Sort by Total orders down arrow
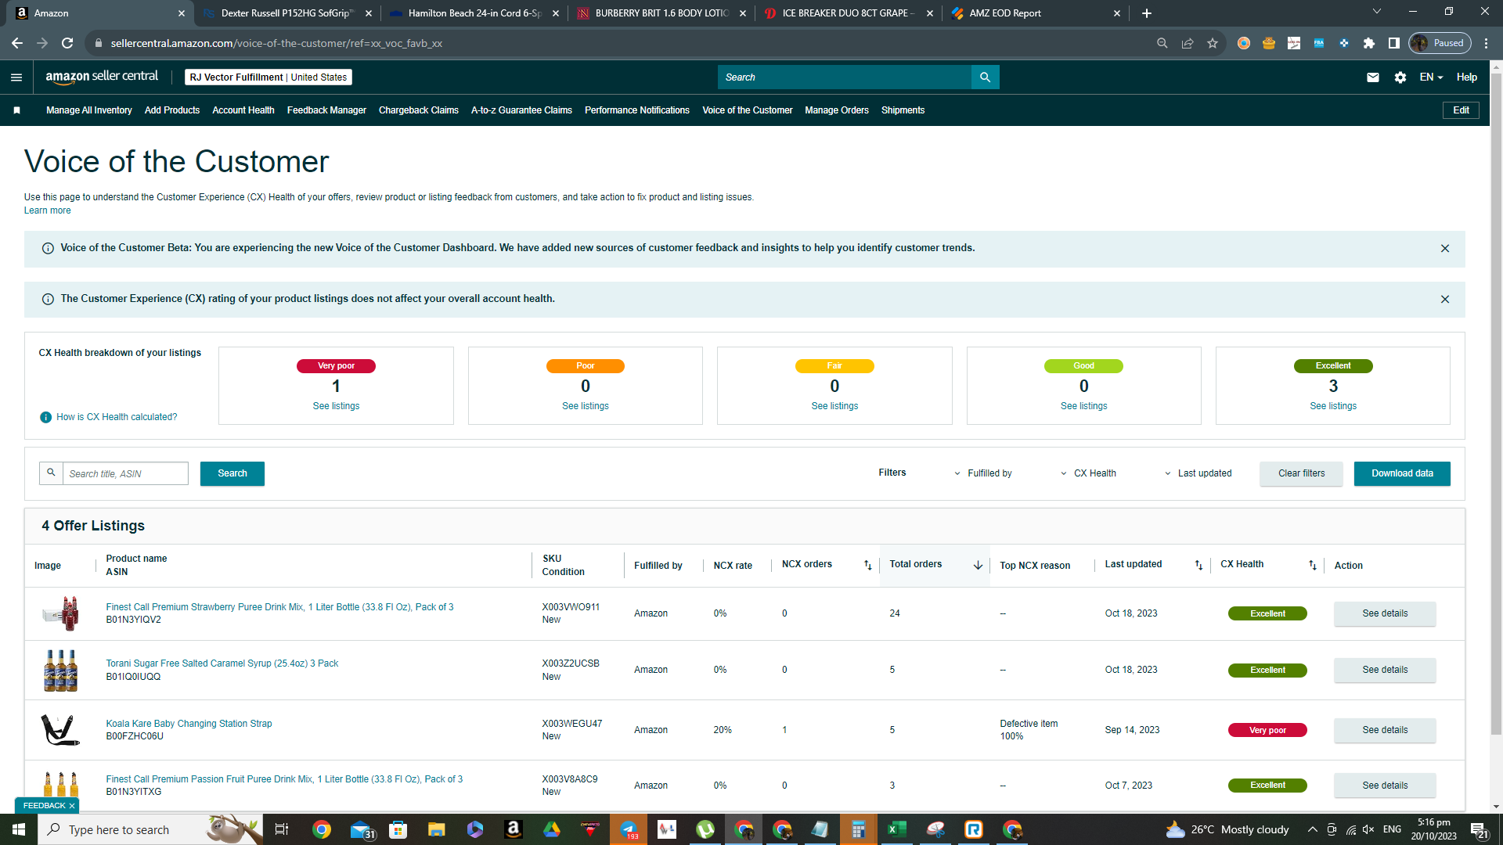 [978, 565]
